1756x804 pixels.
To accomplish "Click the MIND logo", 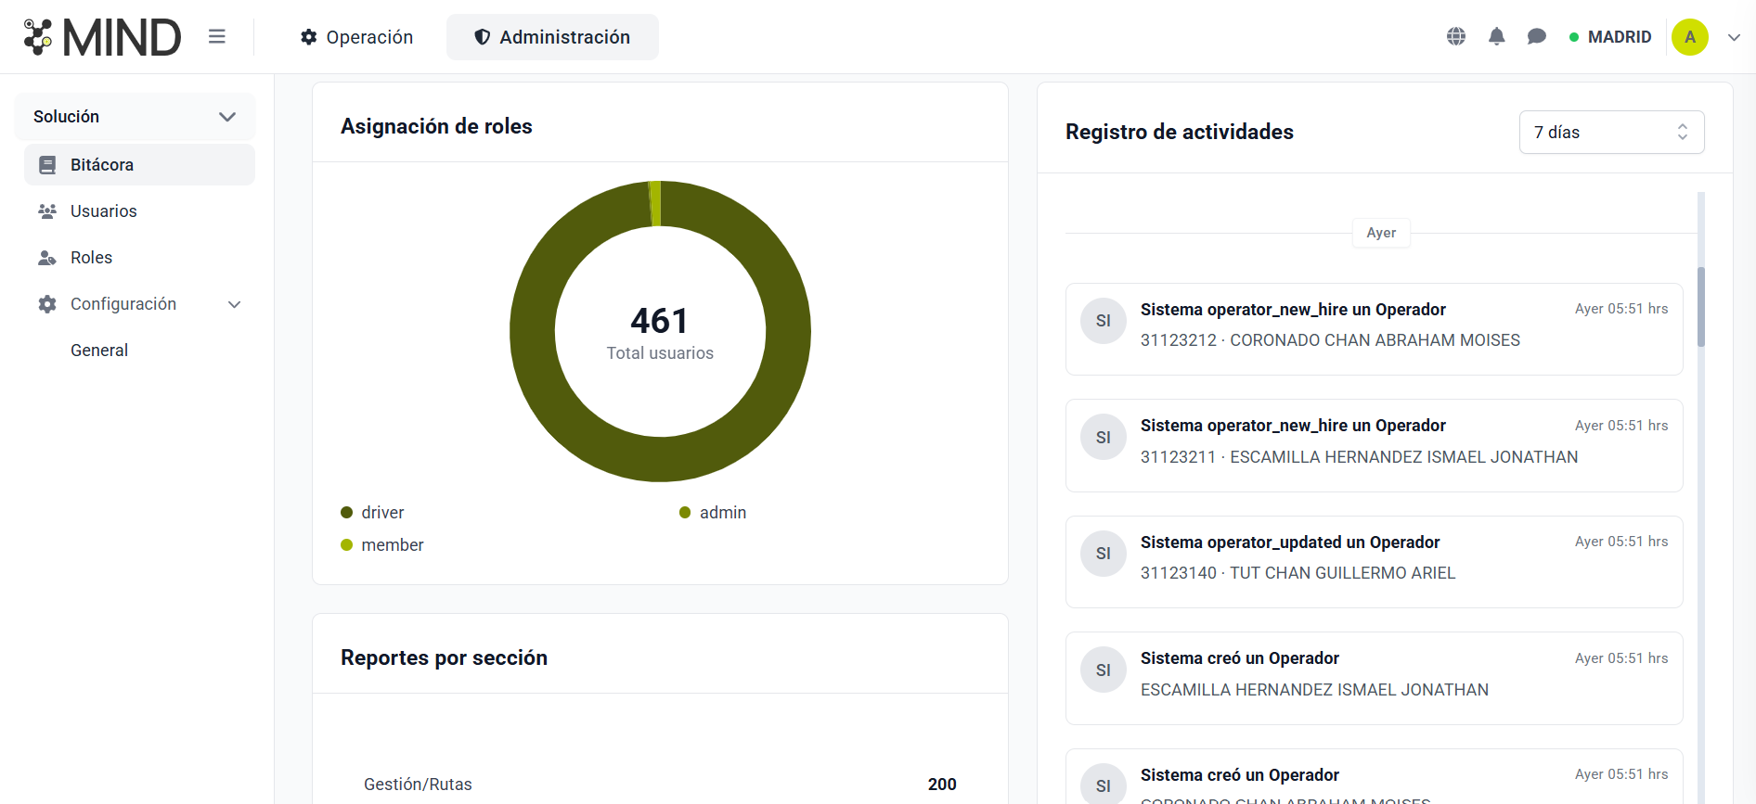I will point(102,37).
